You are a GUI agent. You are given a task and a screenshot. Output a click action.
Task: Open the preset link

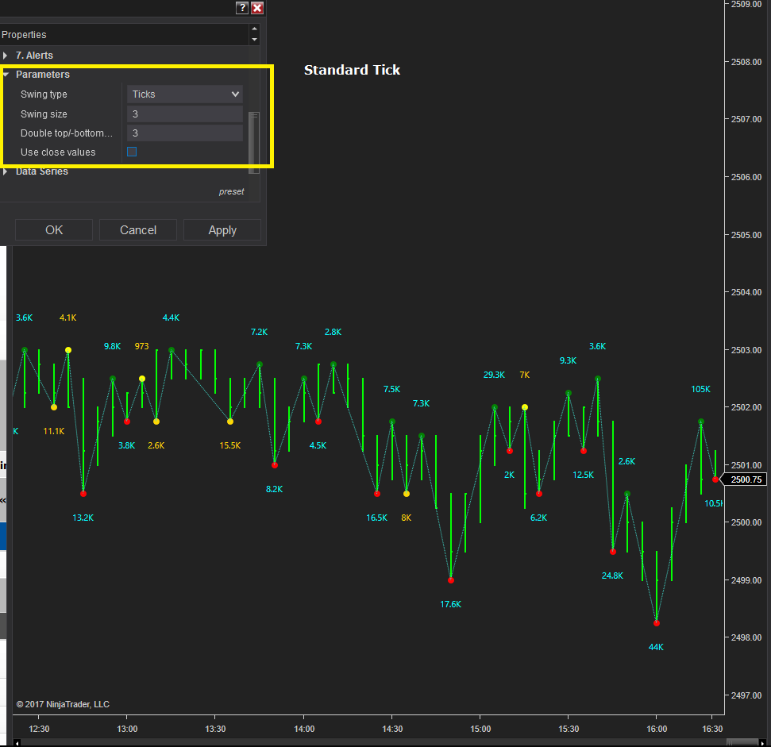tap(231, 191)
